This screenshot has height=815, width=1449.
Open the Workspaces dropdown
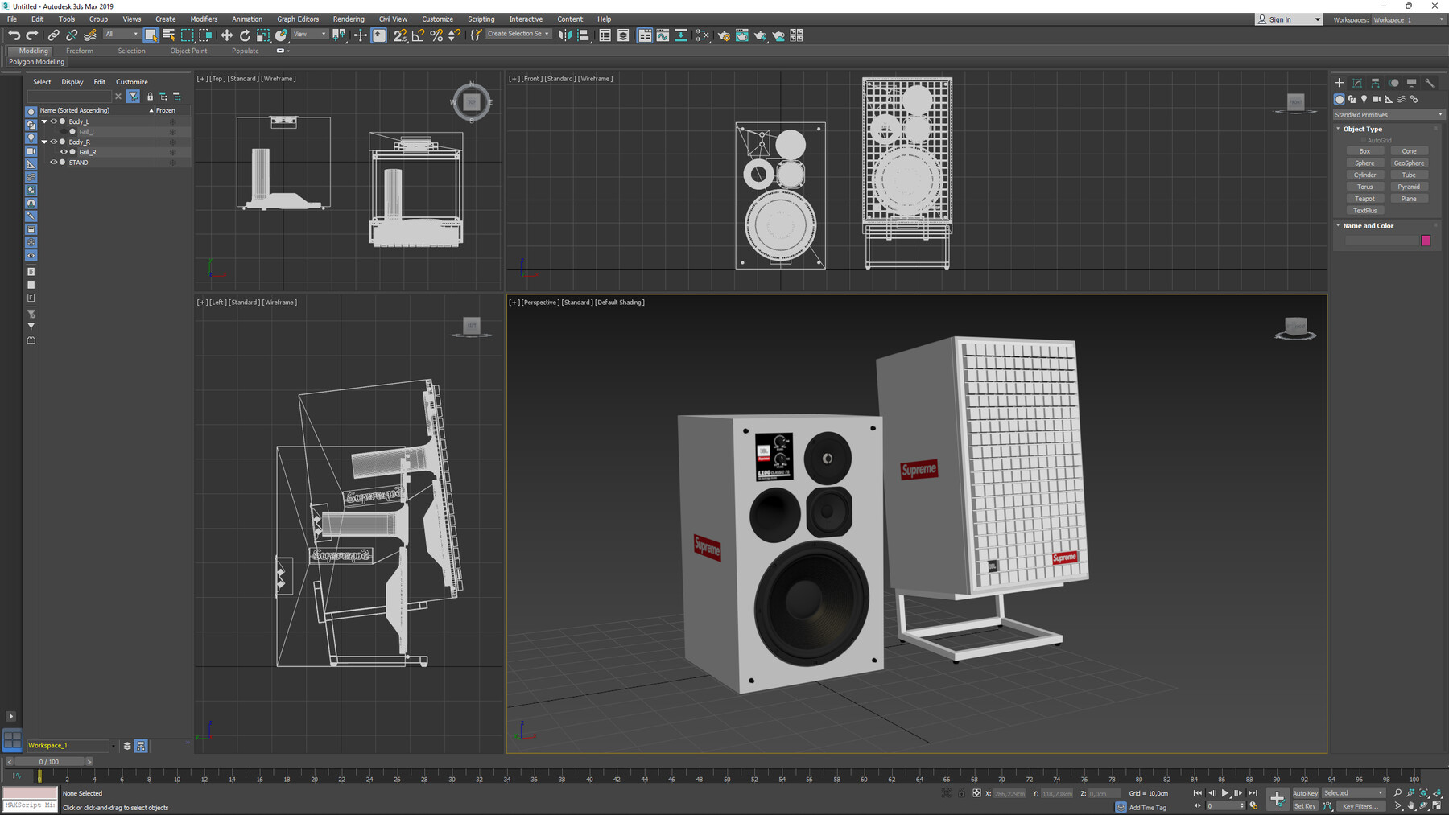(1408, 19)
